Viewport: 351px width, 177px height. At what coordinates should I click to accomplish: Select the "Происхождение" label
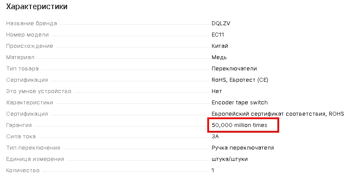[x=30, y=46]
